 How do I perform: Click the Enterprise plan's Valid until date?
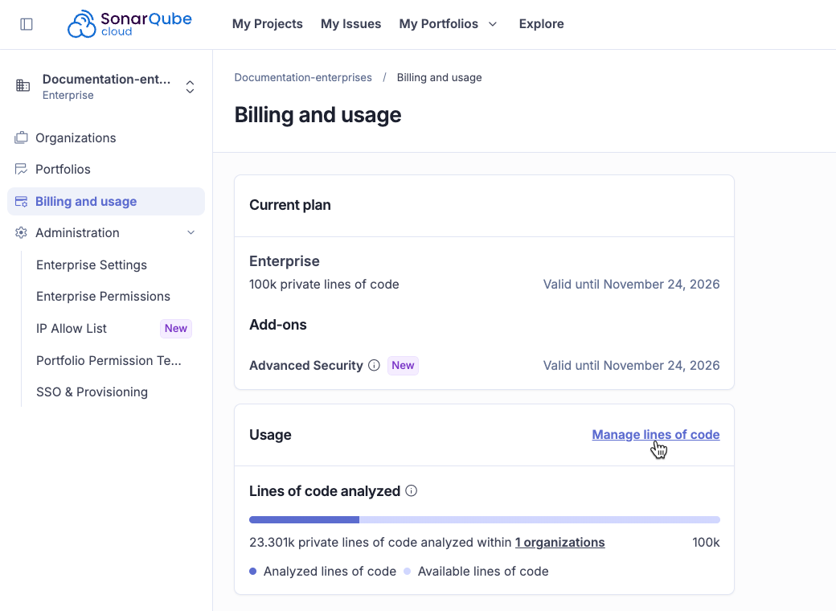click(631, 284)
